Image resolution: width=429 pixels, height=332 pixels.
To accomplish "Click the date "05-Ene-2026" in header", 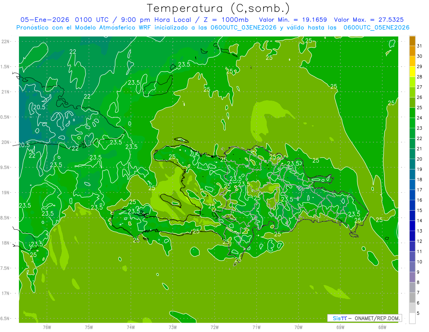I will pos(44,20).
